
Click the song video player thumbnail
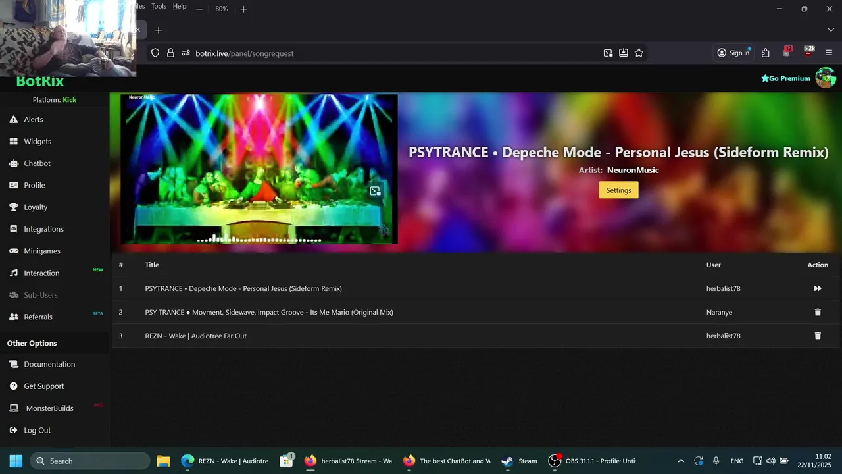tap(259, 169)
